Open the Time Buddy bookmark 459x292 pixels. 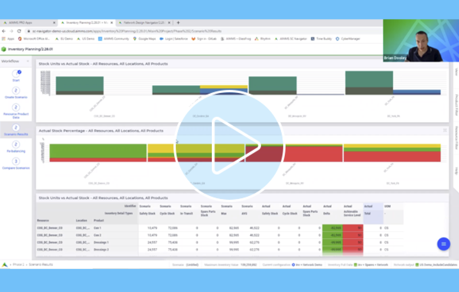click(321, 39)
